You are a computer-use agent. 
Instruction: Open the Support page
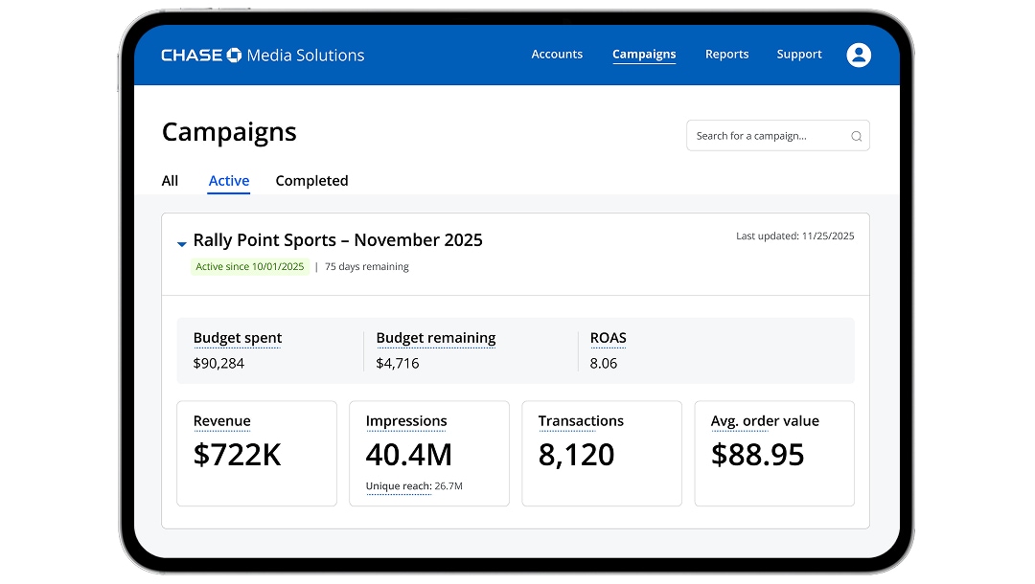[x=799, y=55]
